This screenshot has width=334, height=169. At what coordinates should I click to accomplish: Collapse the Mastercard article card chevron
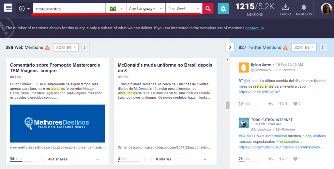click(x=98, y=160)
